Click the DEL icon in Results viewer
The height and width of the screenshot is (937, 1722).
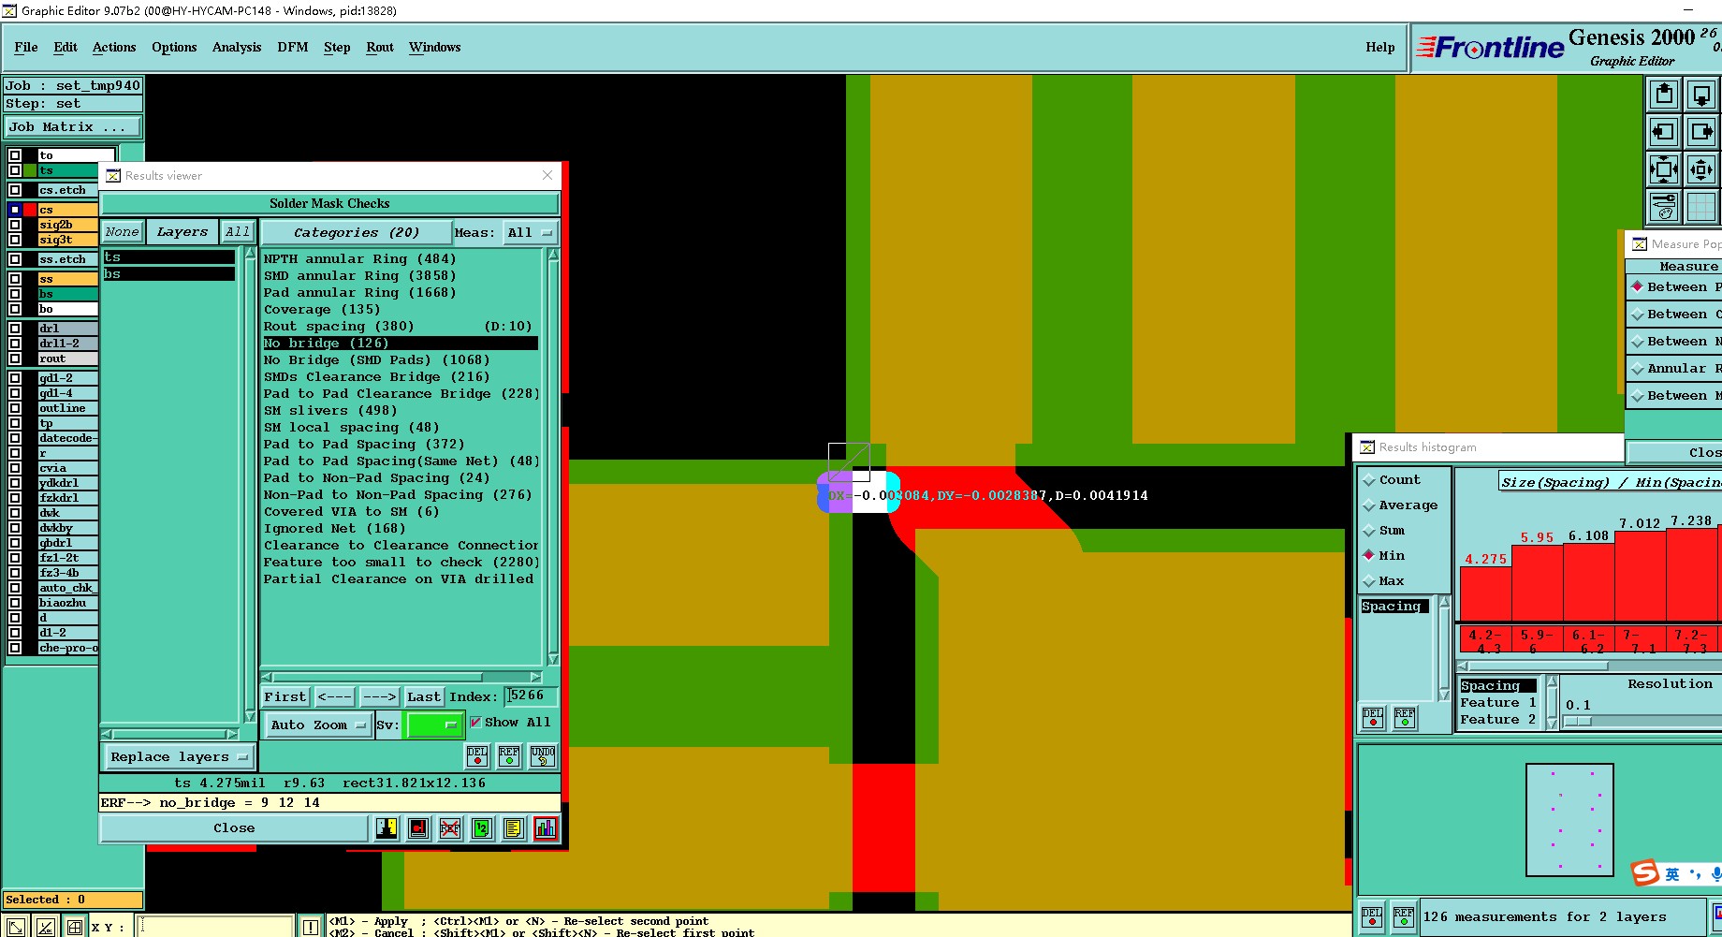(x=477, y=756)
